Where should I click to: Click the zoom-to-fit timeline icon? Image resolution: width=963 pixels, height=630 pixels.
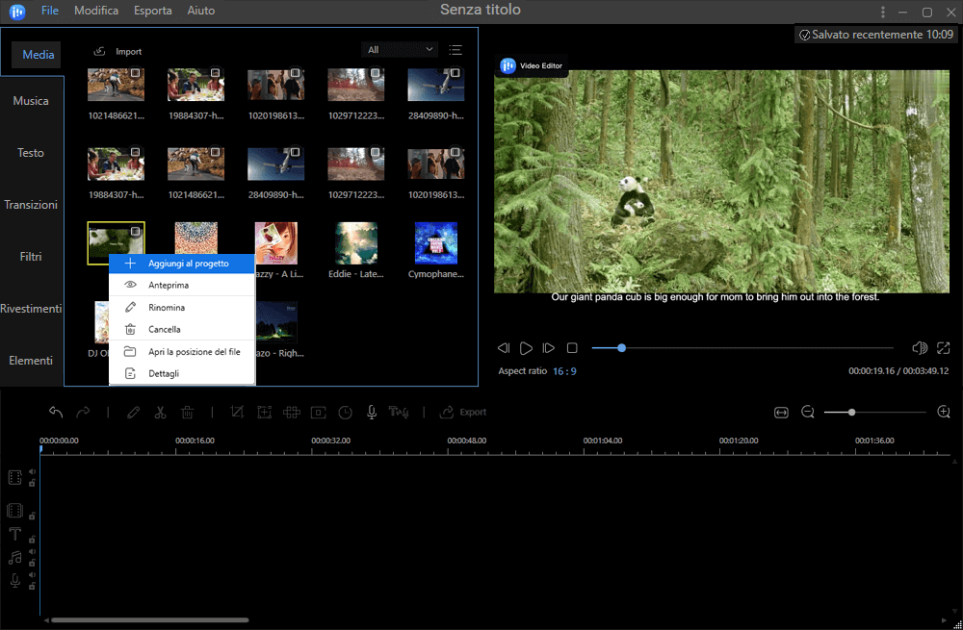pos(781,412)
